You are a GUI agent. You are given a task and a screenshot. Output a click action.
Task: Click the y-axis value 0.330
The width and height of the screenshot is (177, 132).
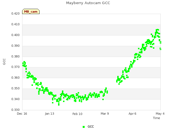(x=15, y=110)
